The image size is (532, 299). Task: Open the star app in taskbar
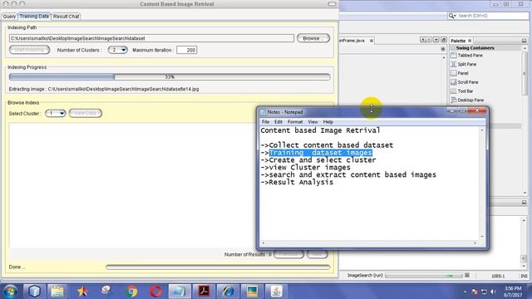pyautogui.click(x=82, y=292)
